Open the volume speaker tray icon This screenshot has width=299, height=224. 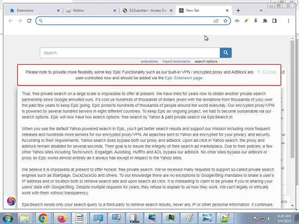pos(270,219)
